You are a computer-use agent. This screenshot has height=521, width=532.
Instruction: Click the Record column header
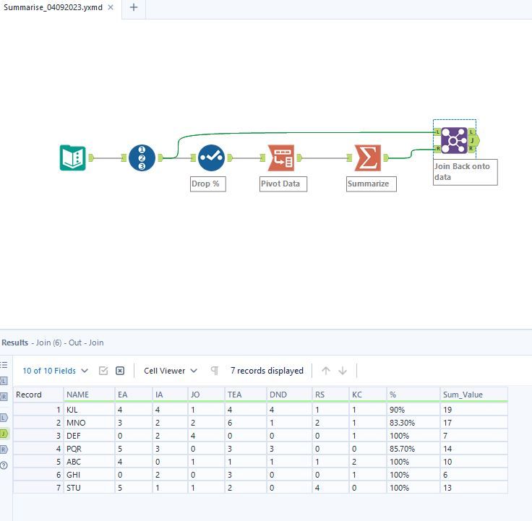[38, 395]
